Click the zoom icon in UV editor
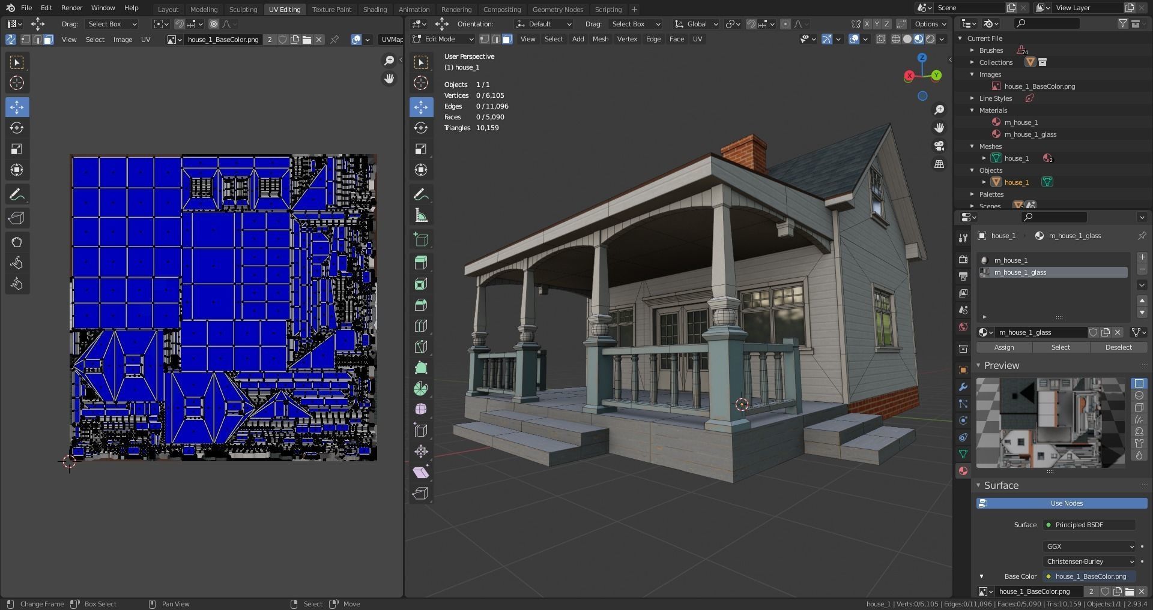1153x610 pixels. tap(389, 61)
